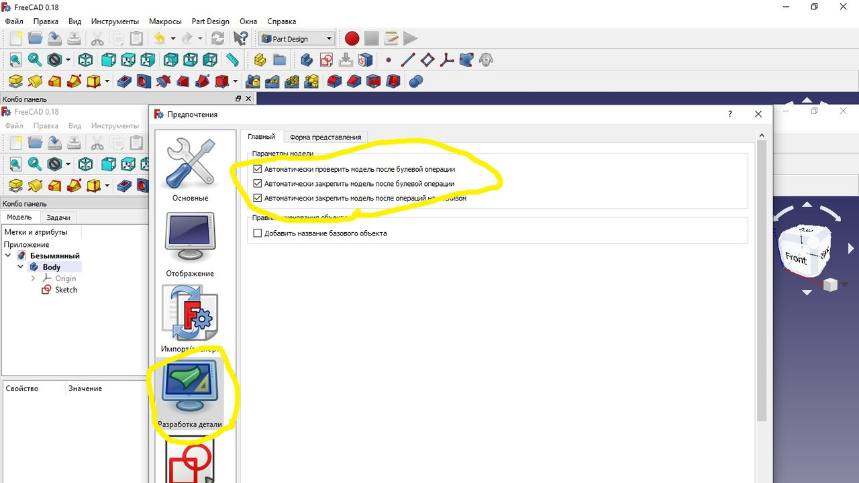Click the Refresh/recompute icon in the toolbar
Screen dimensions: 859x483
coord(217,39)
